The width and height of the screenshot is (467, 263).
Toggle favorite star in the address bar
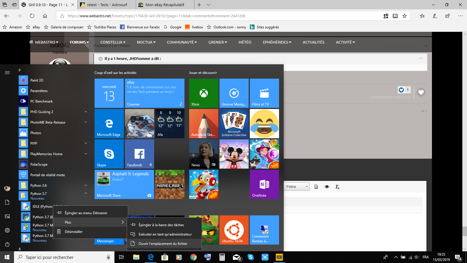pyautogui.click(x=405, y=16)
